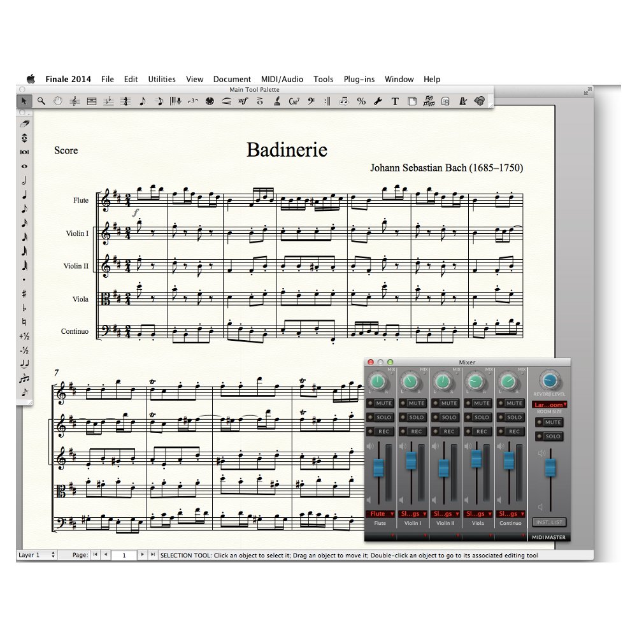Open the MIDI/Audio menu
Screen dimensions: 637x637
pos(282,79)
